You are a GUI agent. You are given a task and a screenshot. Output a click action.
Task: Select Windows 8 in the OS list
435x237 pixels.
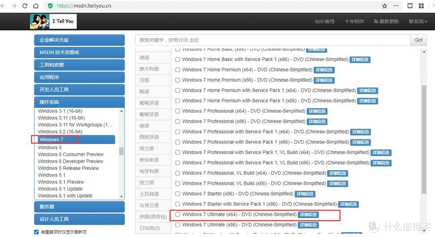(50, 147)
